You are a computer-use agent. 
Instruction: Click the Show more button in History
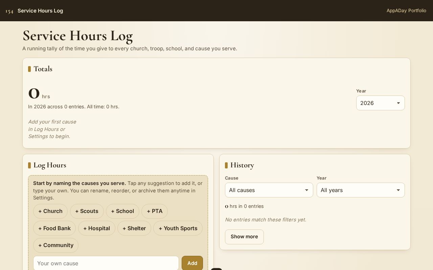coord(244,237)
